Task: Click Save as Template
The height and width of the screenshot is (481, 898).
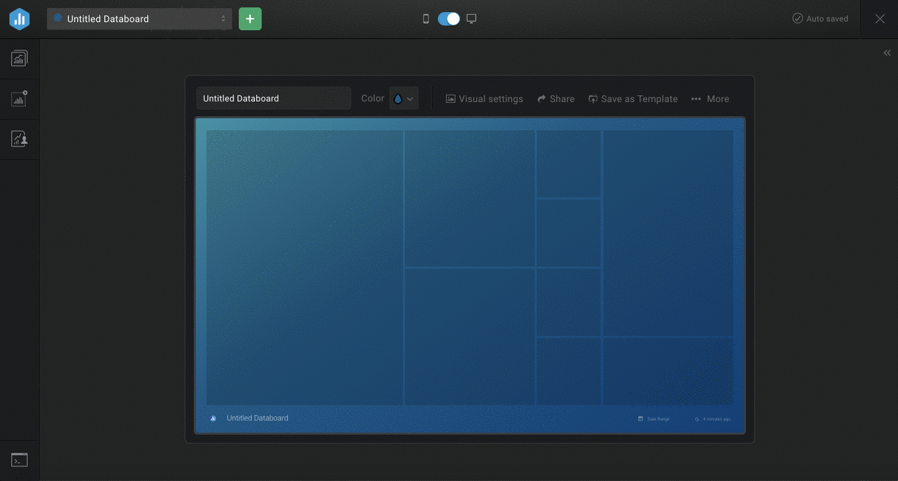Action: pyautogui.click(x=633, y=99)
